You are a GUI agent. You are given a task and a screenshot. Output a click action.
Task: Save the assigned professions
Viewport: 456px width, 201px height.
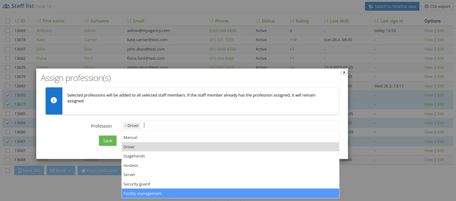tap(108, 141)
